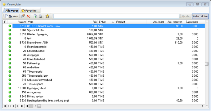The width and height of the screenshot is (211, 111).
Task: Sort by the Enhet column header
Action: 106,22
